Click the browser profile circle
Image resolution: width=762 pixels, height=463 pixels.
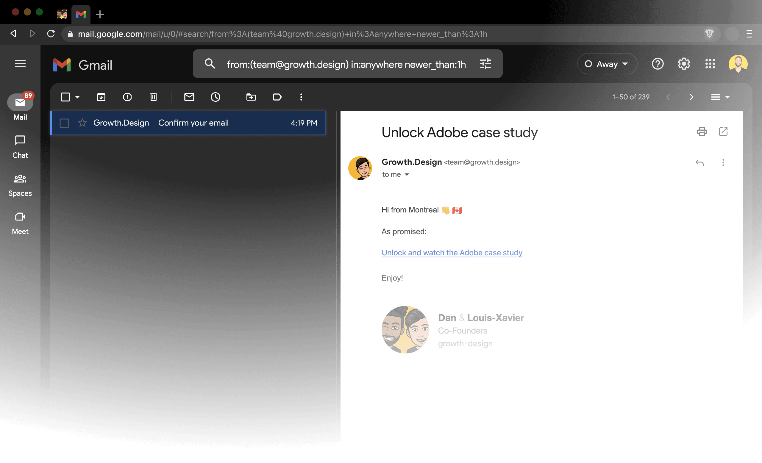[x=732, y=34]
